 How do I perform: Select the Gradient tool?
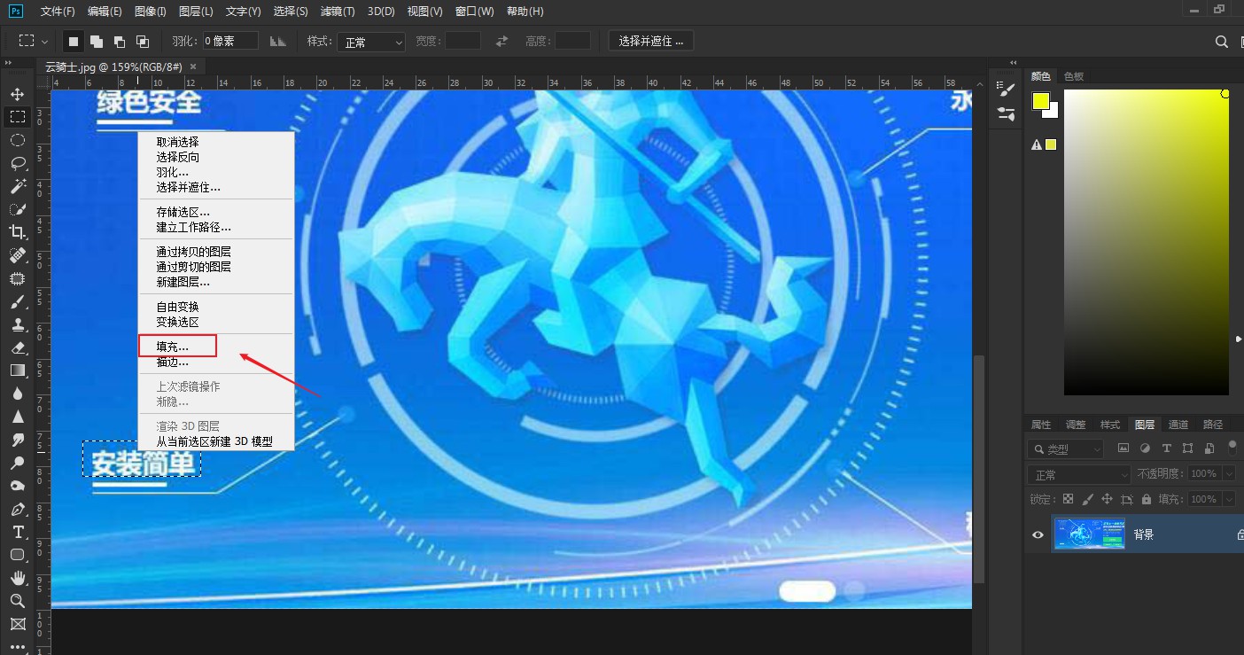click(17, 370)
